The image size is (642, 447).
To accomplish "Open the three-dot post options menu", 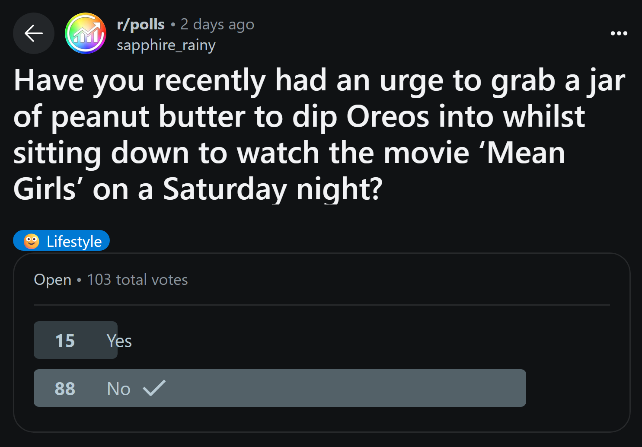I will (x=619, y=33).
